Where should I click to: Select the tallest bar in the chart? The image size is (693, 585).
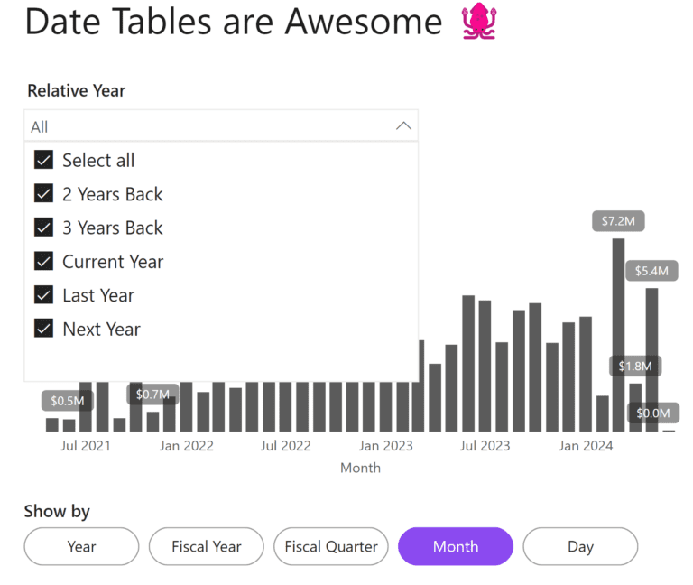click(x=618, y=334)
